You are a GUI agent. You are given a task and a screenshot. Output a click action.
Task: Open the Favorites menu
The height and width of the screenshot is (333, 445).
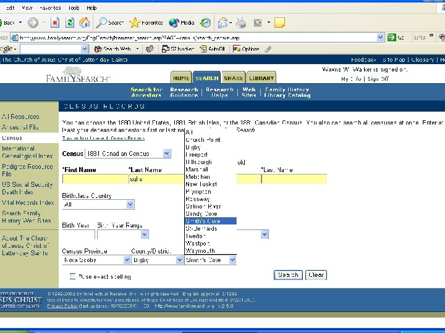[x=50, y=8]
